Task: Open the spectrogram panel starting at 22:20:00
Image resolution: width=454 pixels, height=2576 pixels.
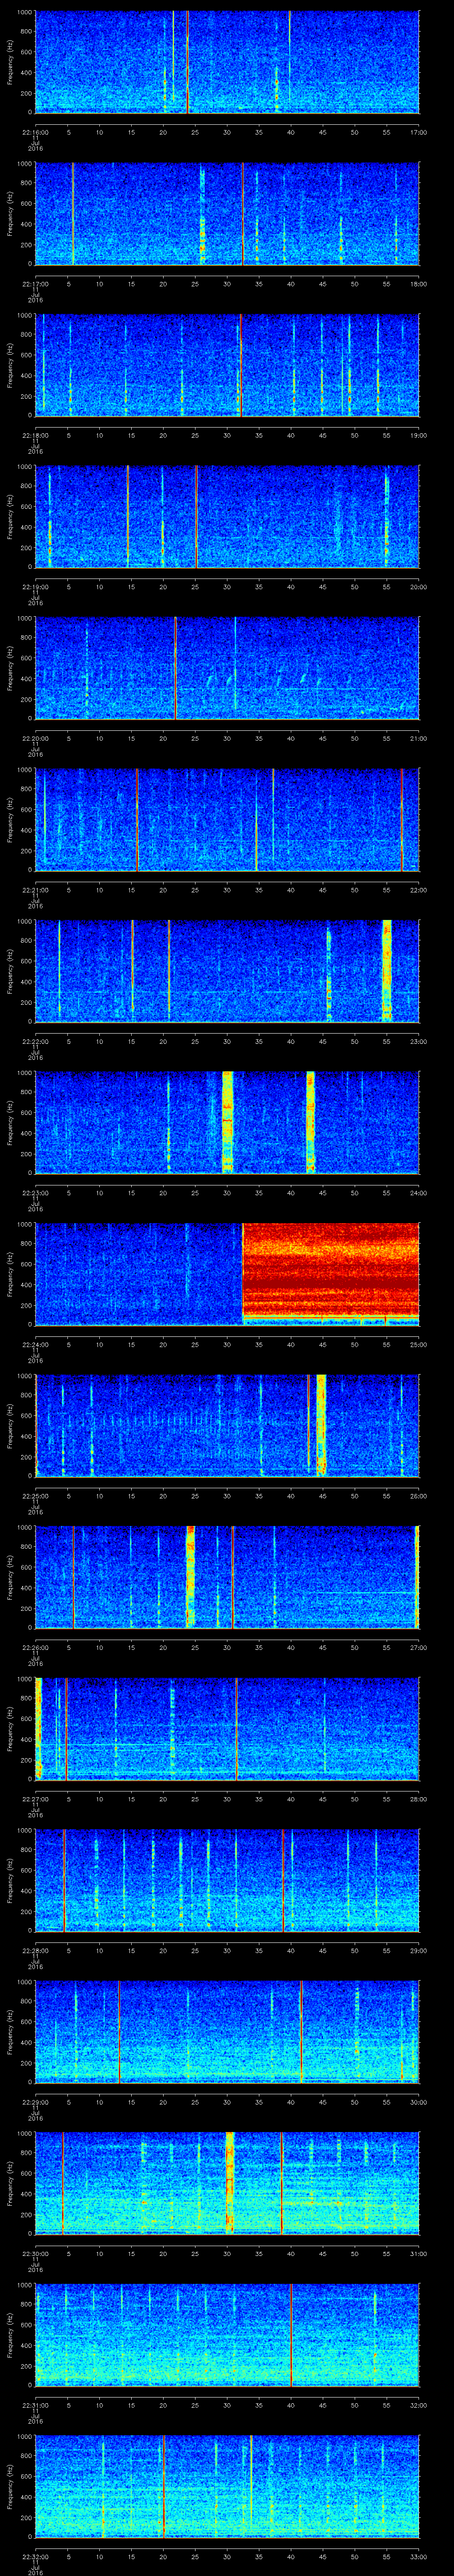Action: [x=227, y=668]
